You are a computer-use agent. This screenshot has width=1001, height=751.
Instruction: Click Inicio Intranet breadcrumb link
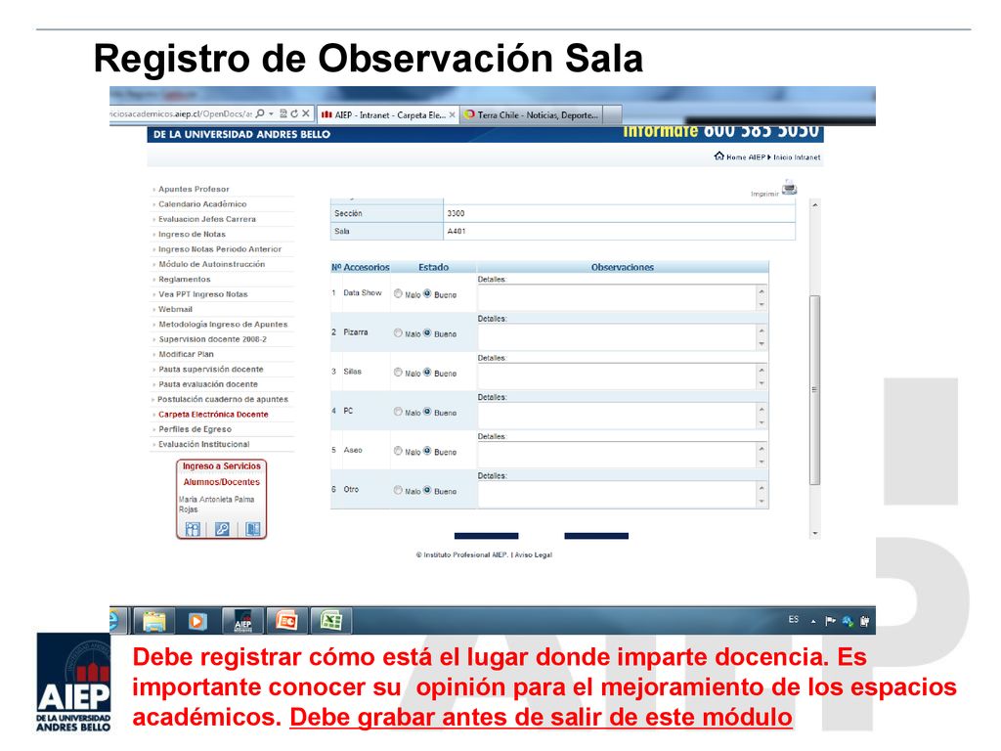coord(797,157)
